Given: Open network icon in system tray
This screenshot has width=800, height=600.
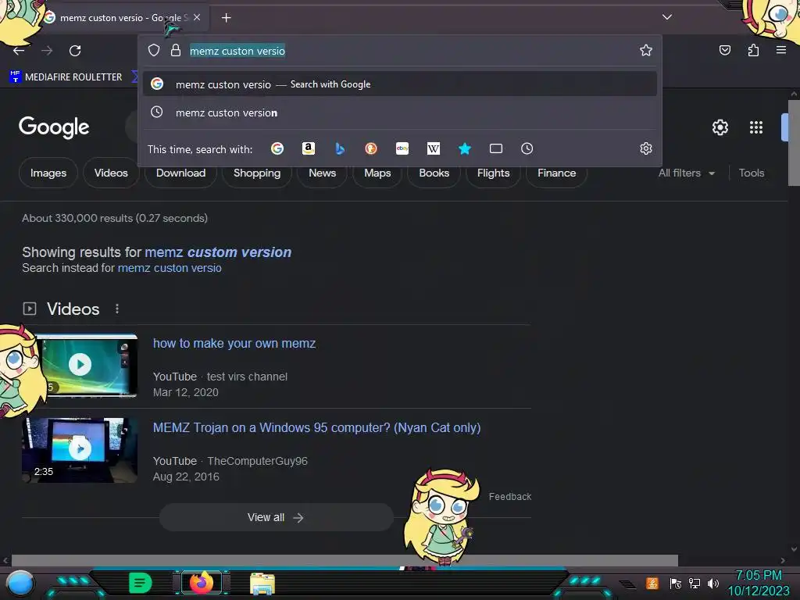Looking at the screenshot, I should click(695, 583).
